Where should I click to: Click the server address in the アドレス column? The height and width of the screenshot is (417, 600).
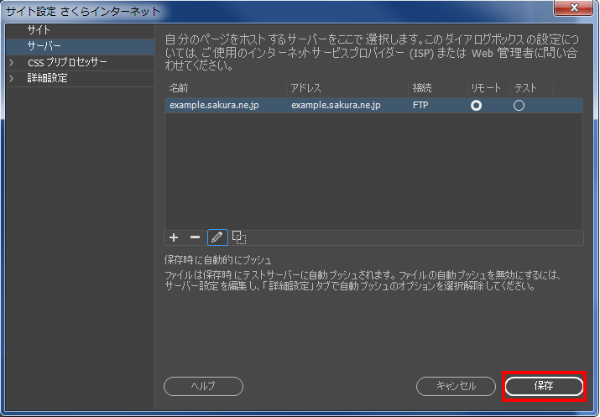(x=336, y=106)
